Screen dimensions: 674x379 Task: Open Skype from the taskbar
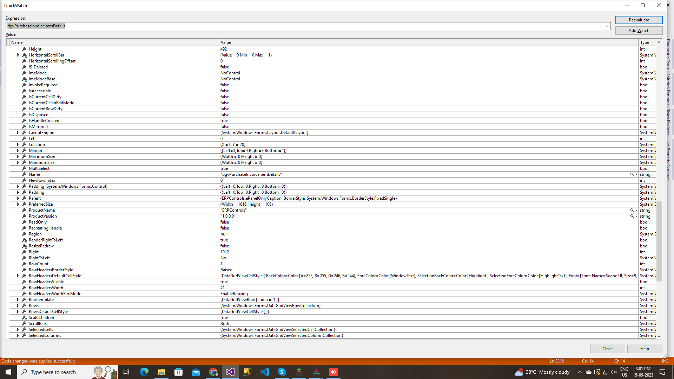[x=282, y=372]
